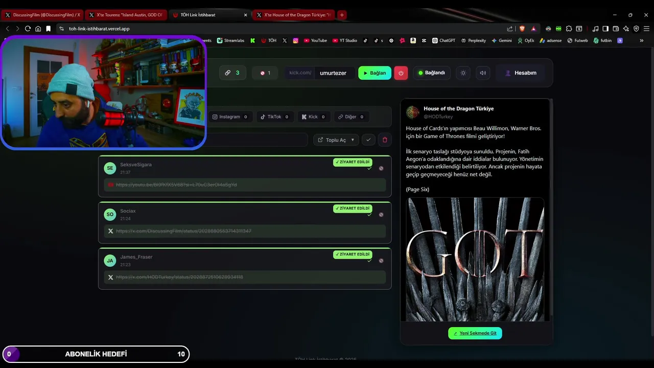Click the Ziyaret Edildi badge on Sociax card
The width and height of the screenshot is (654, 368).
[x=353, y=209]
